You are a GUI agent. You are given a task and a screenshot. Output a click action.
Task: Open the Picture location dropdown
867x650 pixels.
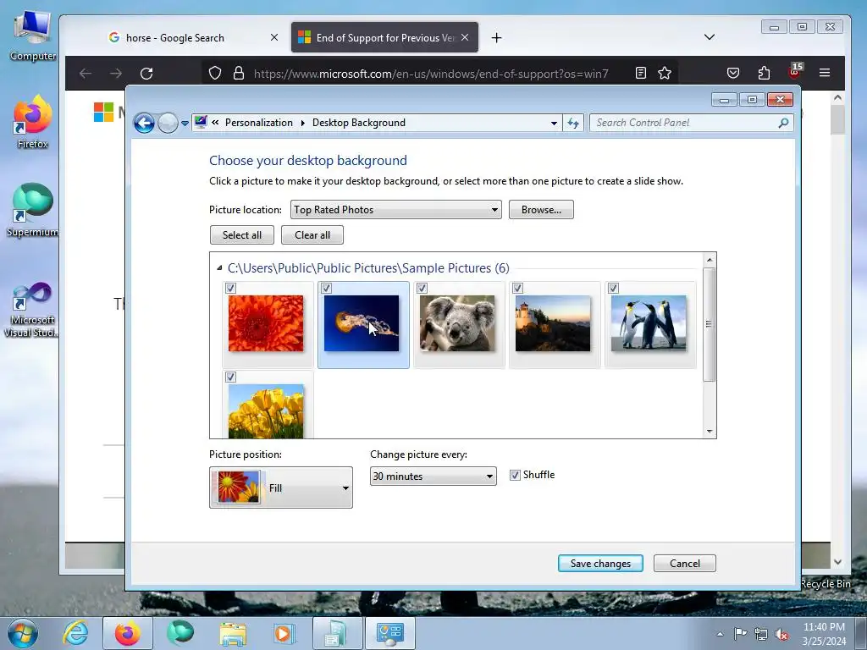click(x=396, y=210)
